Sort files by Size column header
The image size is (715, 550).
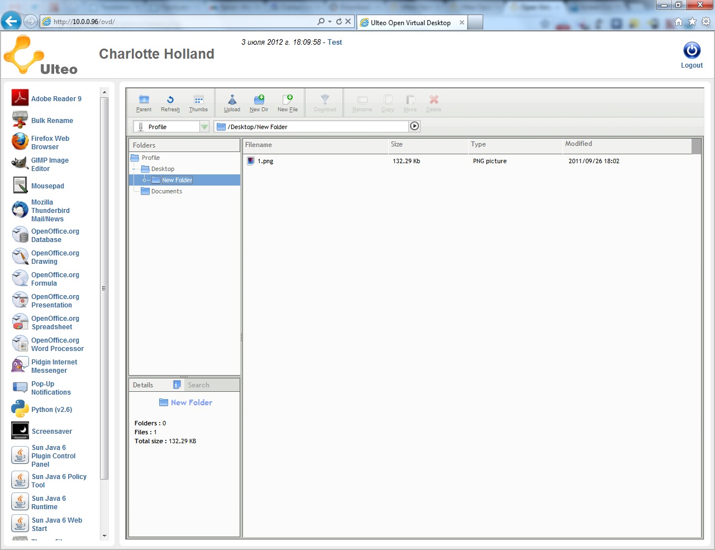[397, 144]
